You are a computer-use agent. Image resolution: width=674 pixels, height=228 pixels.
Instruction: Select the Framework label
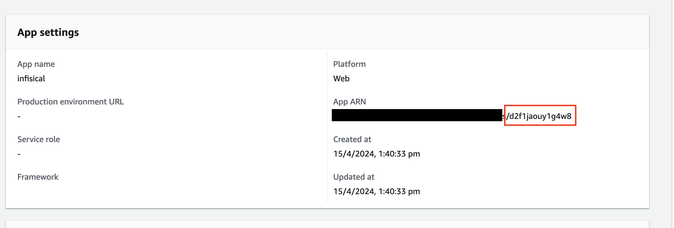(38, 177)
